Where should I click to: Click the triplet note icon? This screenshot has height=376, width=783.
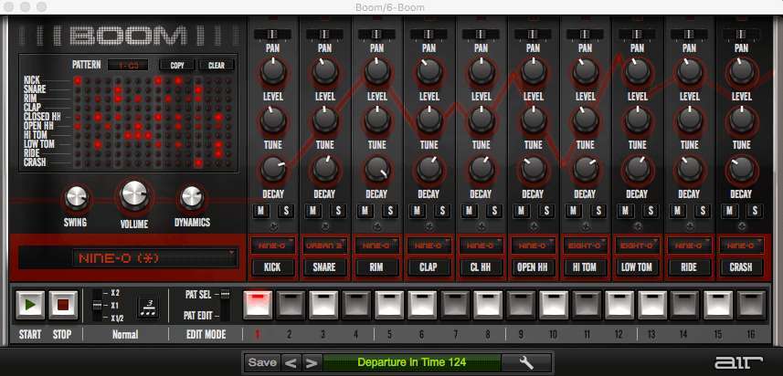tap(147, 306)
